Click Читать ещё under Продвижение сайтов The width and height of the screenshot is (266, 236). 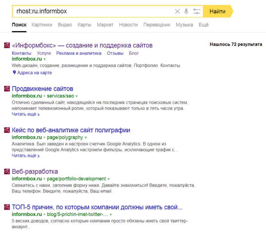pos(25,114)
